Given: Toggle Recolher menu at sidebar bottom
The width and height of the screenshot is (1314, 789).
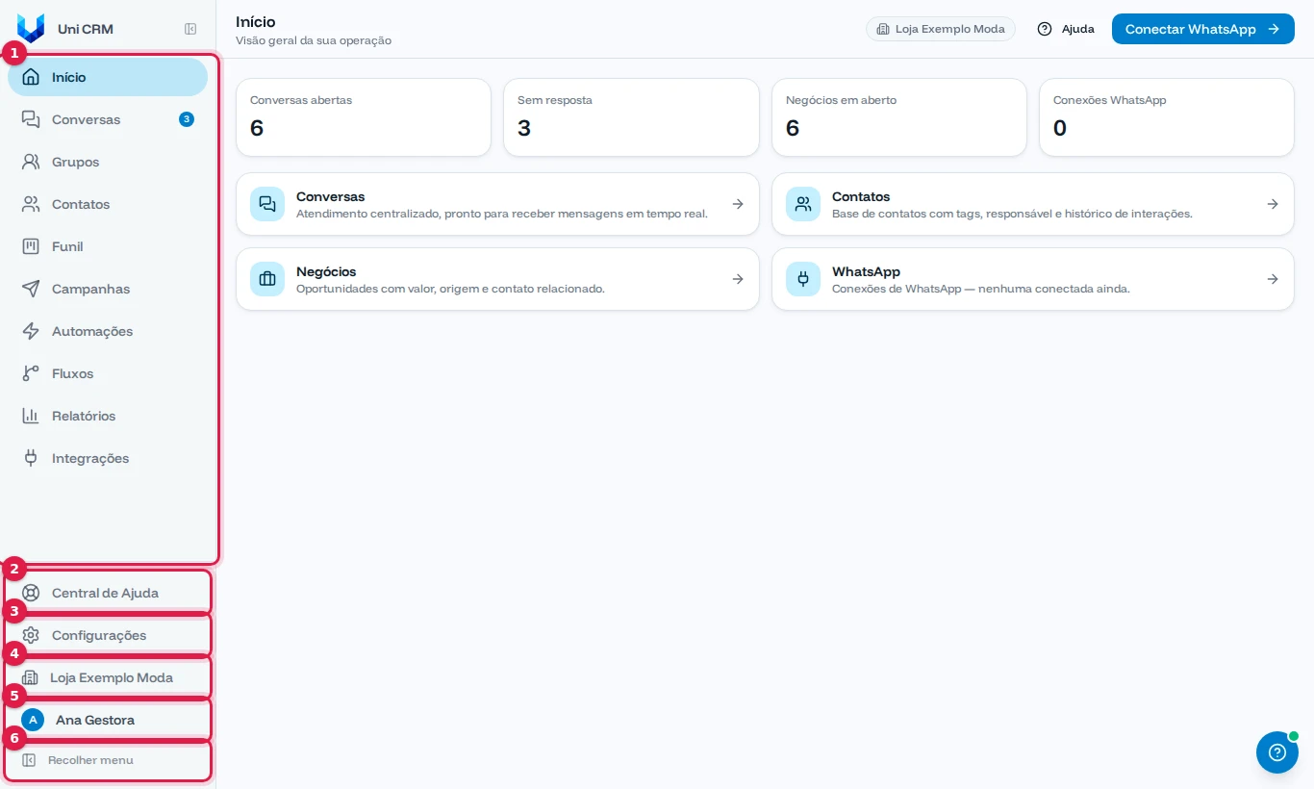Looking at the screenshot, I should [x=108, y=760].
